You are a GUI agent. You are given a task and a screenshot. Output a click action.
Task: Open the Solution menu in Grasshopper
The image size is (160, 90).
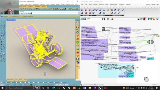101,5
